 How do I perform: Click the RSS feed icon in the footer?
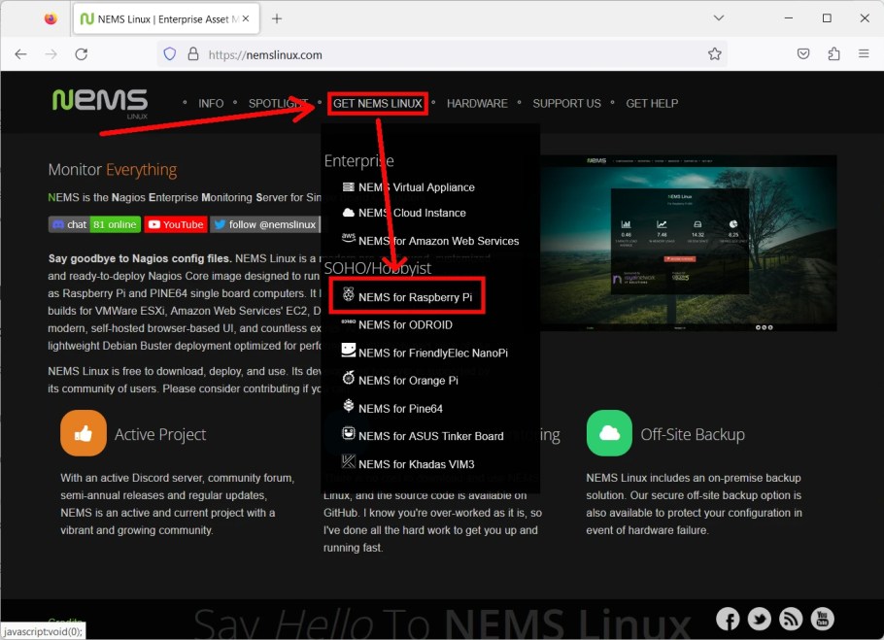tap(791, 619)
